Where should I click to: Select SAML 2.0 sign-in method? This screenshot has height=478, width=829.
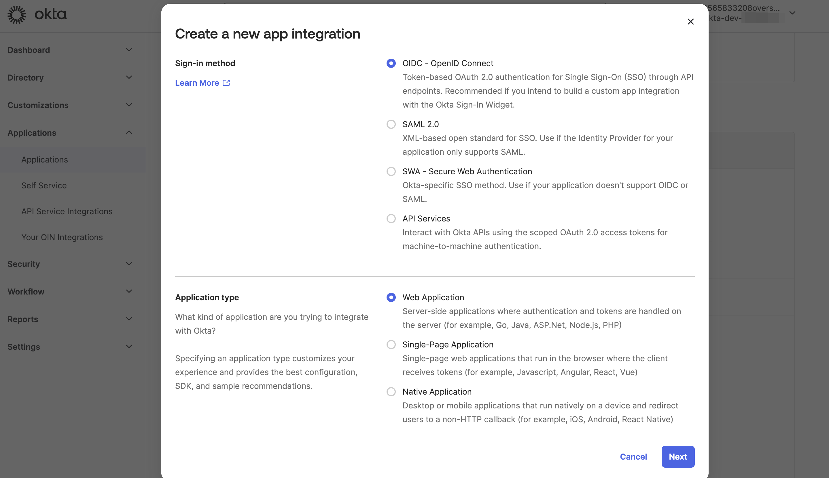(391, 124)
